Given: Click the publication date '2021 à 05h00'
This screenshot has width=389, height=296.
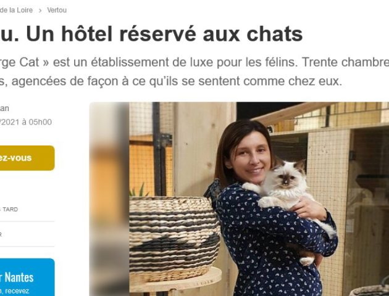Looking at the screenshot, I should (27, 122).
